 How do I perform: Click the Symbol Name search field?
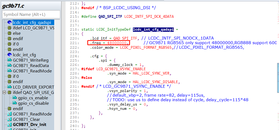pyautogui.click(x=31, y=14)
